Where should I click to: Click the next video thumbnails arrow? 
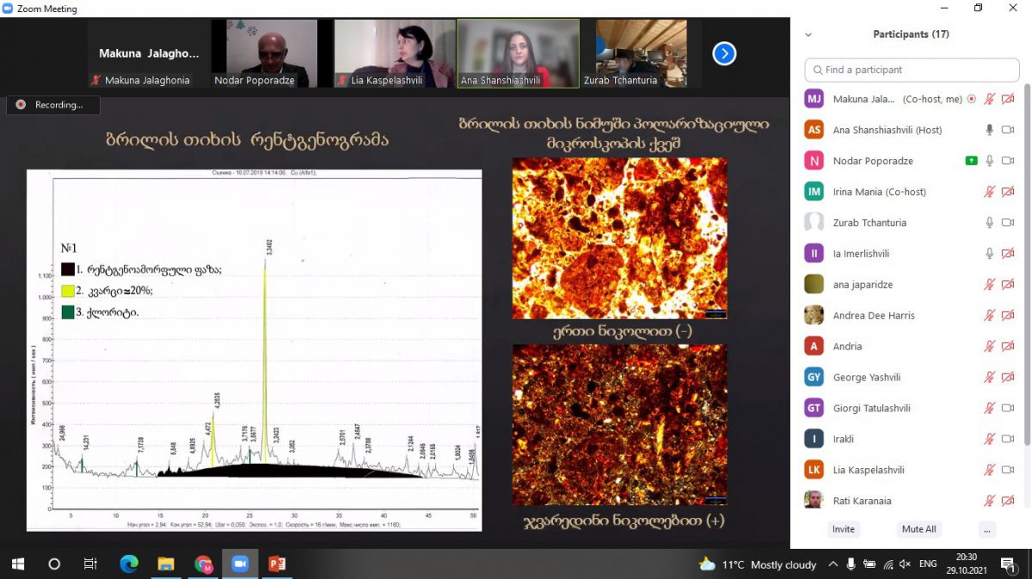point(724,54)
